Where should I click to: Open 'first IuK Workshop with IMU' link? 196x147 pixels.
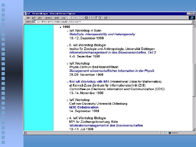pos(89,82)
